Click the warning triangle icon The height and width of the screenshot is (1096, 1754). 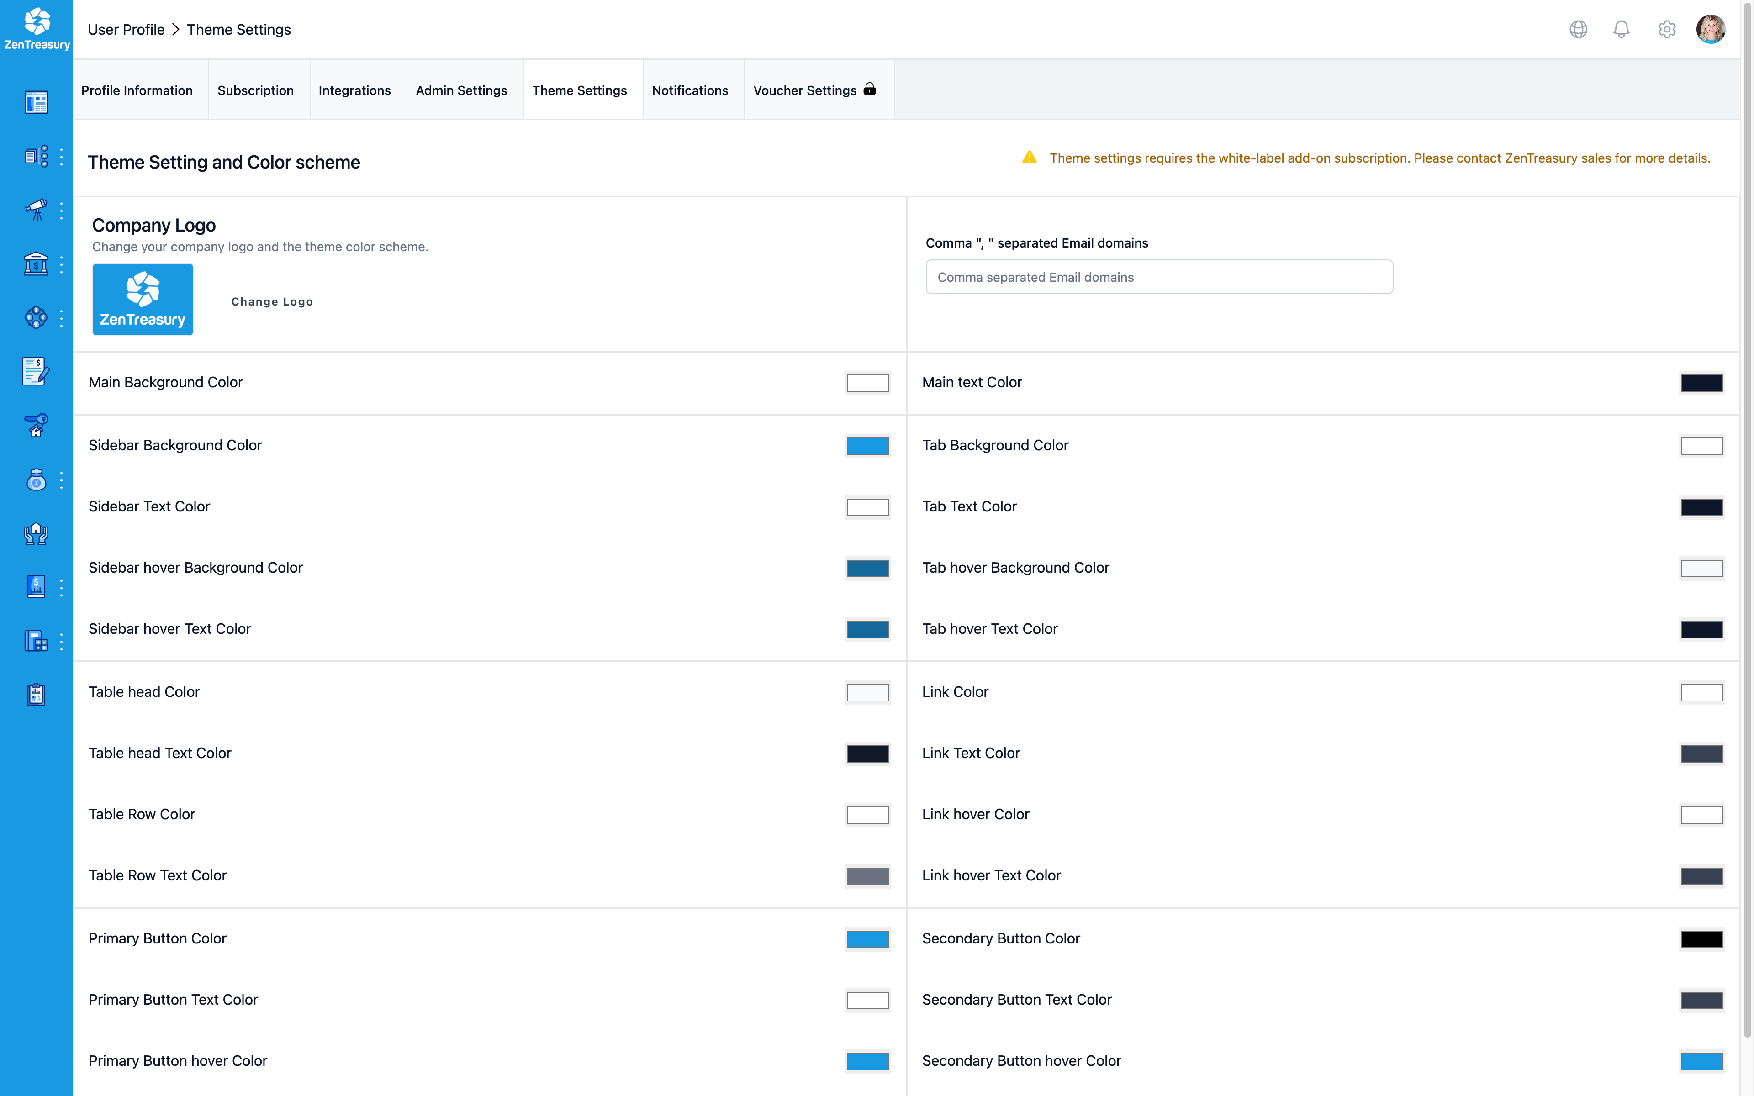click(x=1029, y=157)
